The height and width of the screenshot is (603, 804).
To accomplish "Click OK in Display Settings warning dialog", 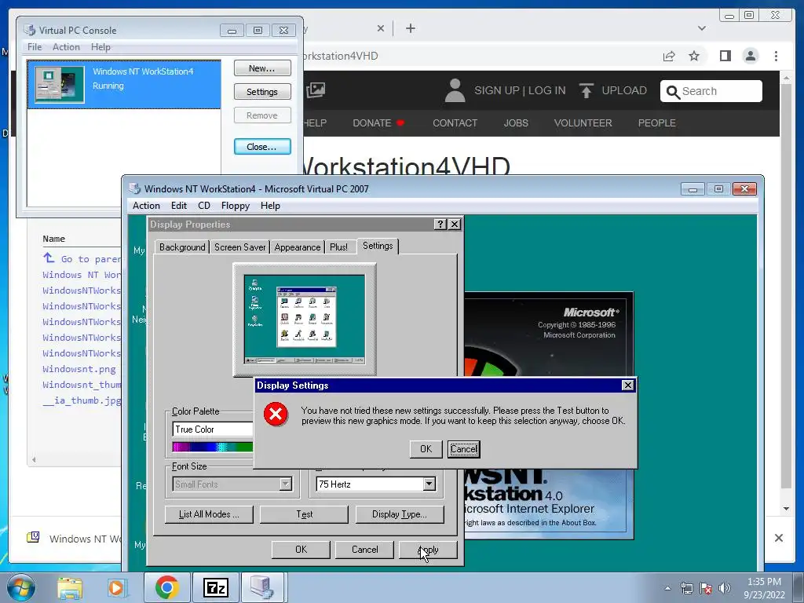I will (x=426, y=448).
